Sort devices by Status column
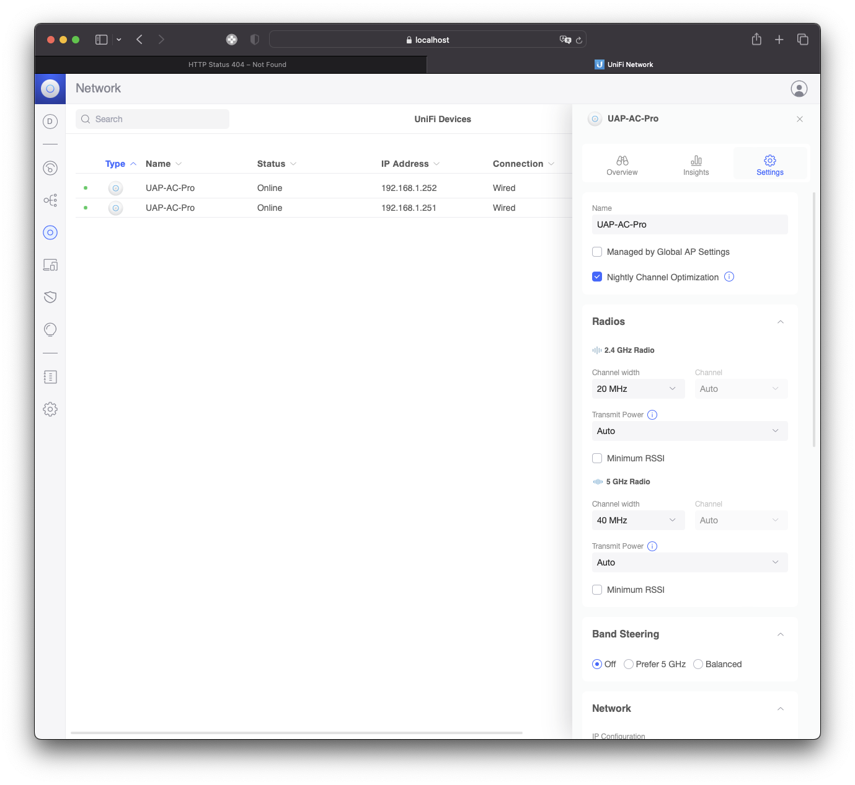 277,164
